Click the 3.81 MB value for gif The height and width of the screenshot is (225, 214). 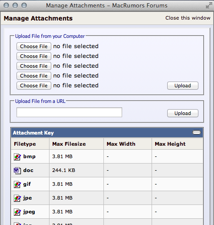click(62, 184)
